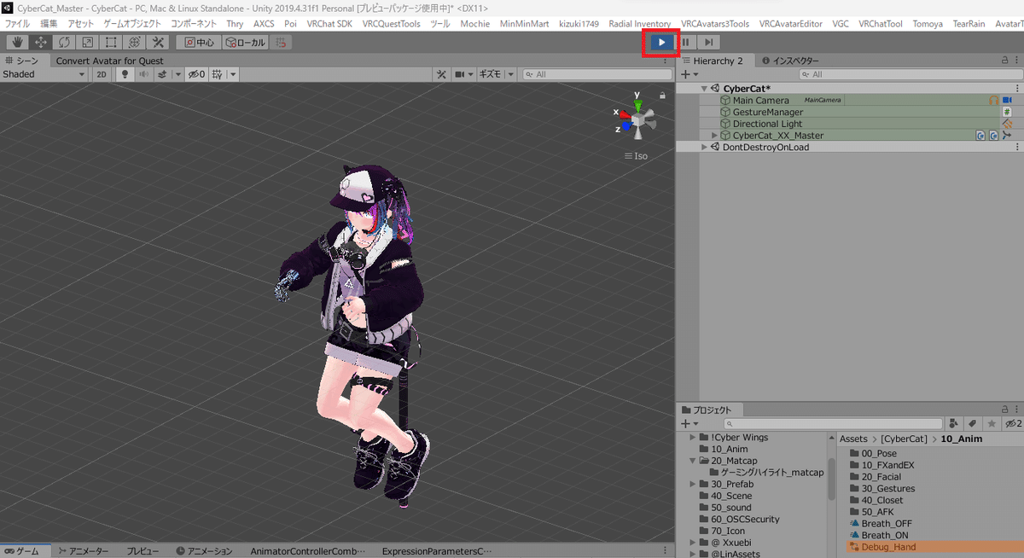Screen dimensions: 1024x558
Task: Select the Scale tool
Action: point(87,42)
